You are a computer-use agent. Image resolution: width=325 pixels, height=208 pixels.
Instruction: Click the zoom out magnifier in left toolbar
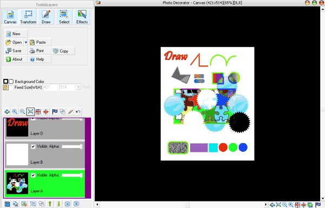22,112
